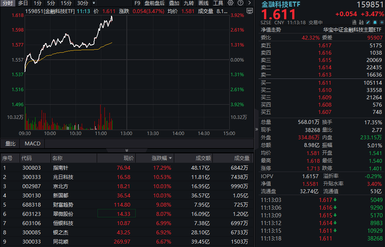Click the F9 toolbar button
Viewport: 385px width, 247px height.
pyautogui.click(x=137, y=3)
